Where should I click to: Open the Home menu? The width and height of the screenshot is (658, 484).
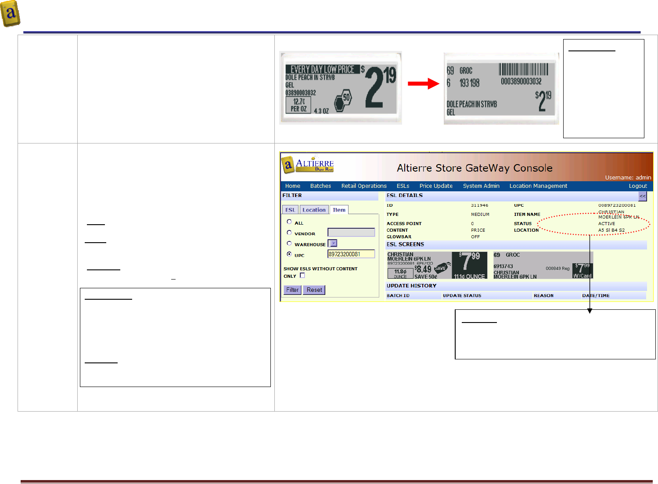(x=293, y=186)
